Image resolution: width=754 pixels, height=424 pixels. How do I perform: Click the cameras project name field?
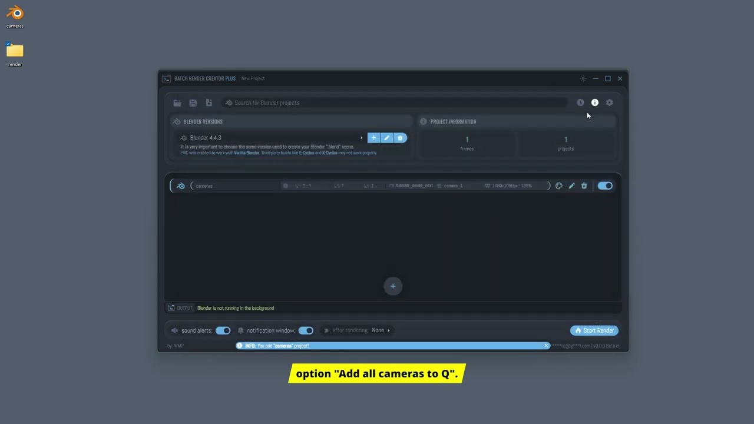point(237,185)
